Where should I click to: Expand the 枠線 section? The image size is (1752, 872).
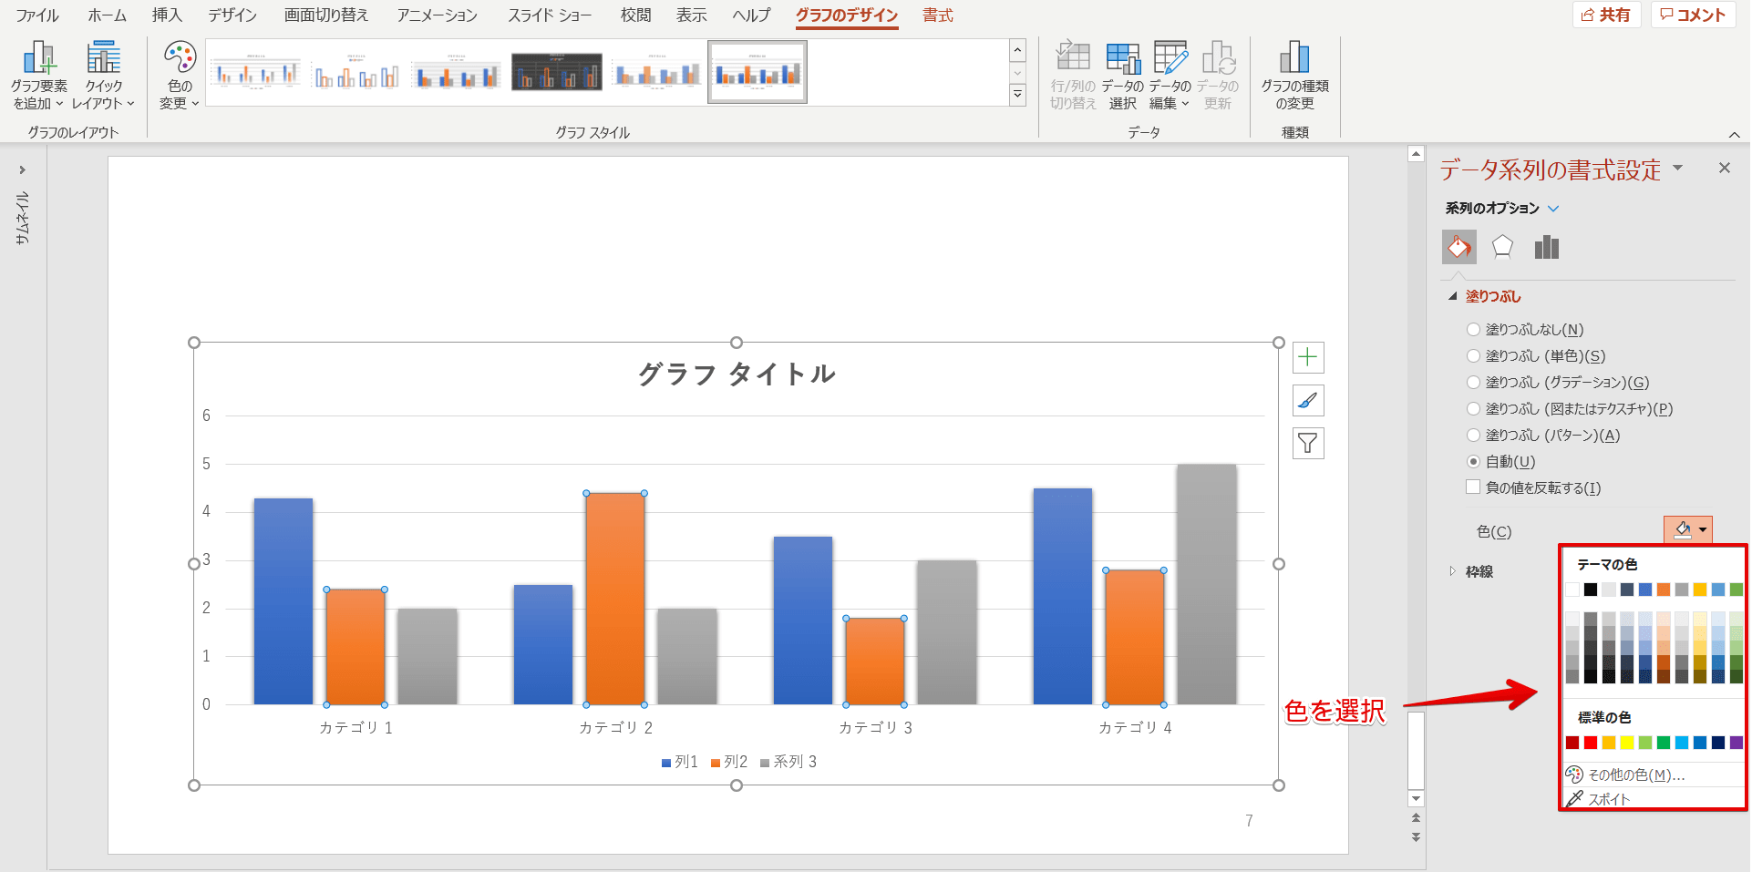coord(1453,571)
